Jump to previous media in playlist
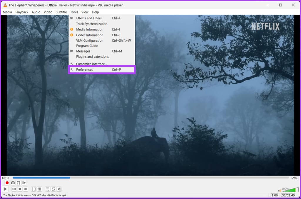Screen dimensions: 301x199 click(14, 189)
